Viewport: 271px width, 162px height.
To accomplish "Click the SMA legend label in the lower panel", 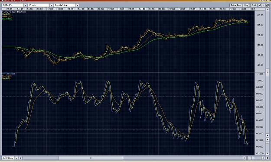I will point(6,78).
